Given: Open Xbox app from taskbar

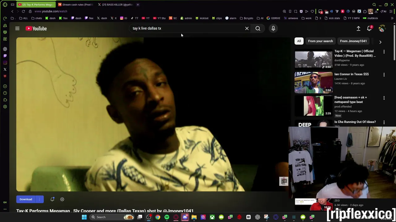Looking at the screenshot, I should click(x=212, y=217).
